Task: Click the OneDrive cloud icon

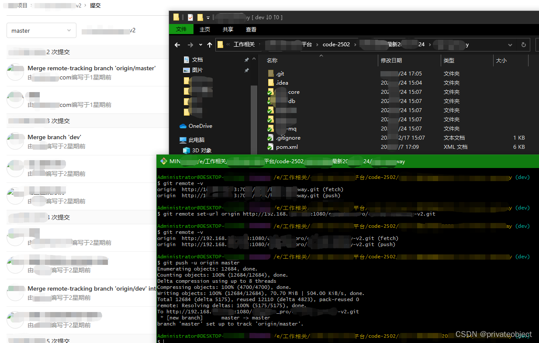Action: [x=183, y=126]
